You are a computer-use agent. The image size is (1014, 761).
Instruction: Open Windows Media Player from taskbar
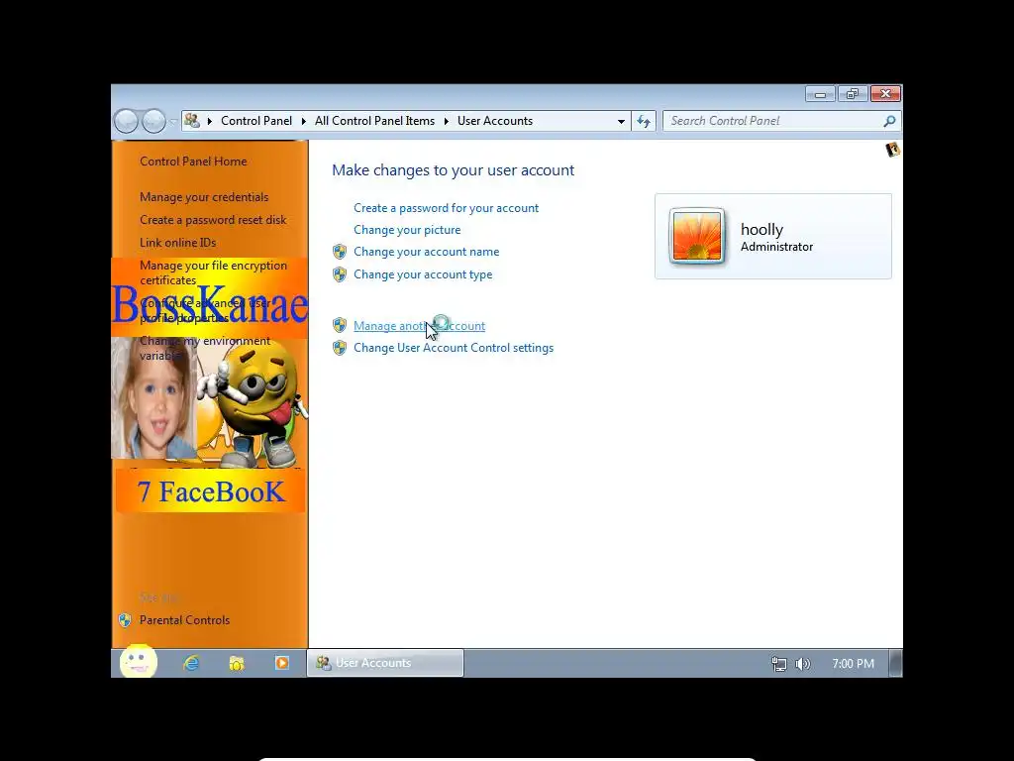(x=282, y=663)
